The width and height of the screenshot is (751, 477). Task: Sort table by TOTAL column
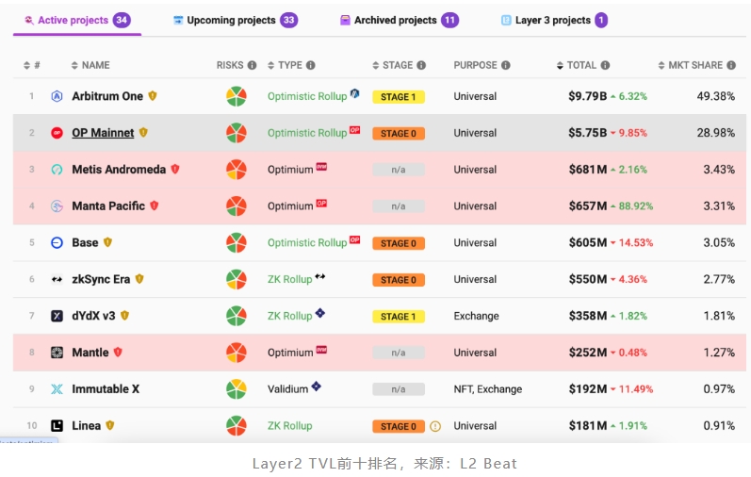[577, 65]
